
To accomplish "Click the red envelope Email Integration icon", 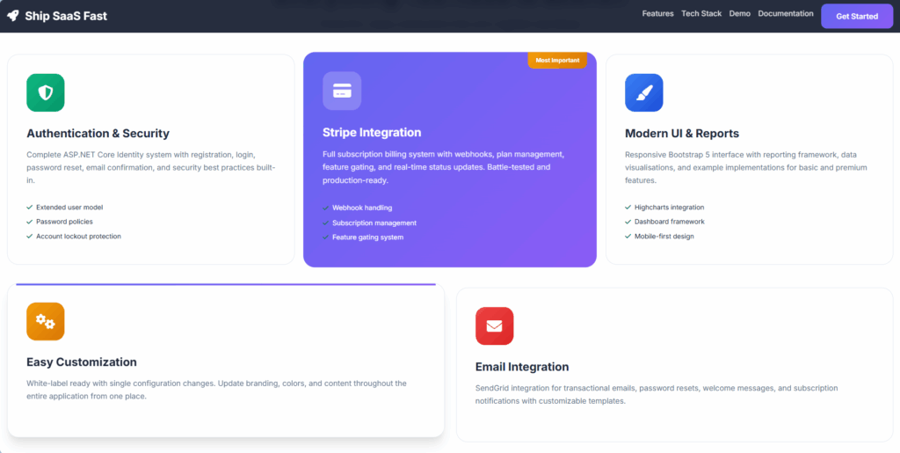I will coord(494,326).
